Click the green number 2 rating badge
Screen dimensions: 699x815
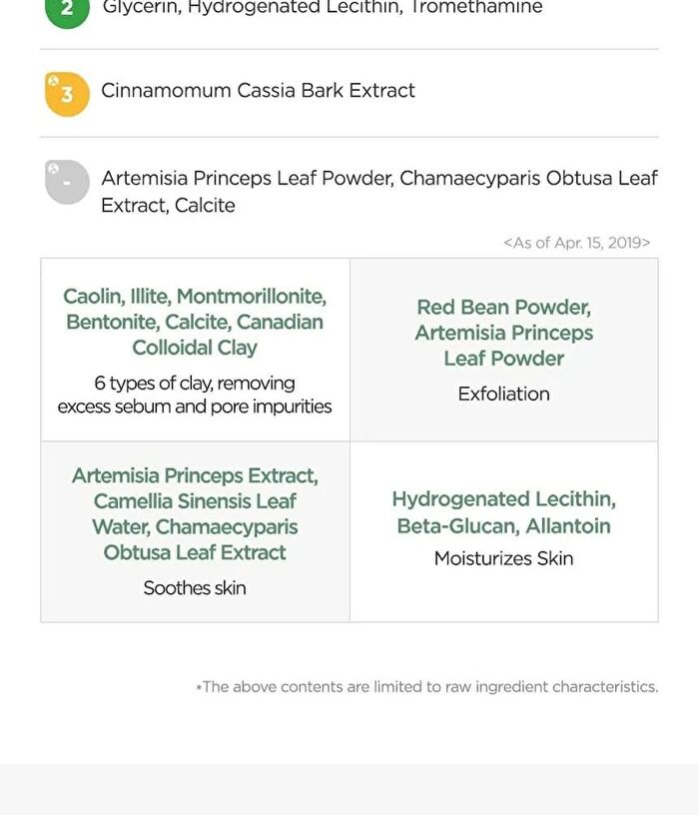(67, 11)
